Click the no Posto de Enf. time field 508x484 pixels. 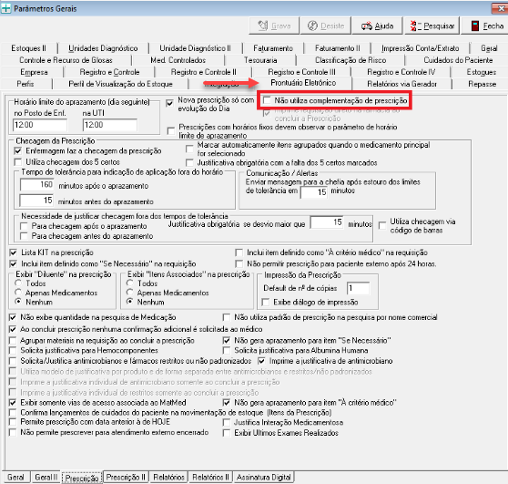pyautogui.click(x=40, y=125)
